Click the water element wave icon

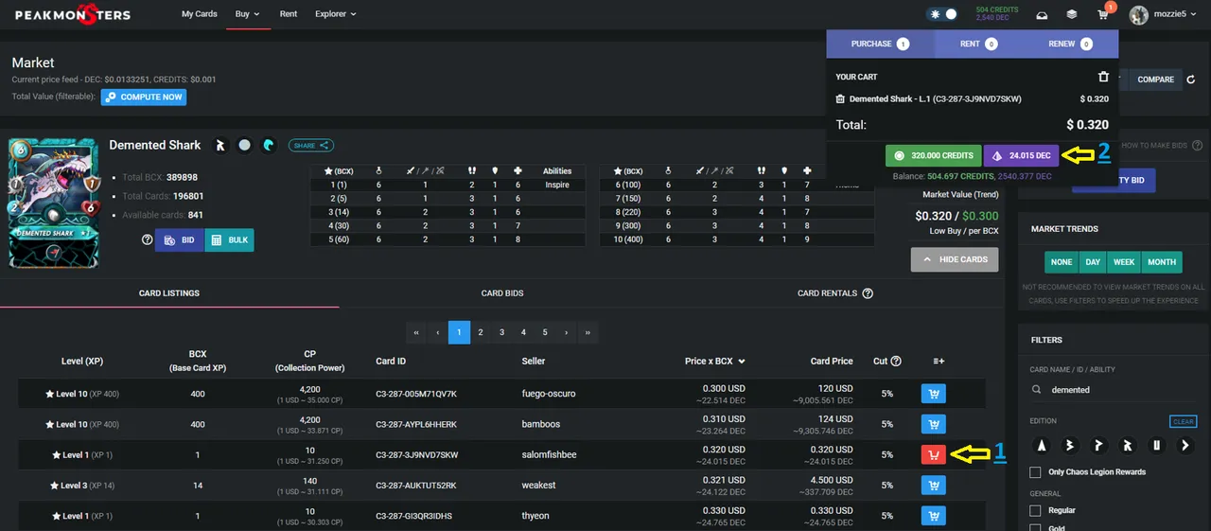coord(269,145)
